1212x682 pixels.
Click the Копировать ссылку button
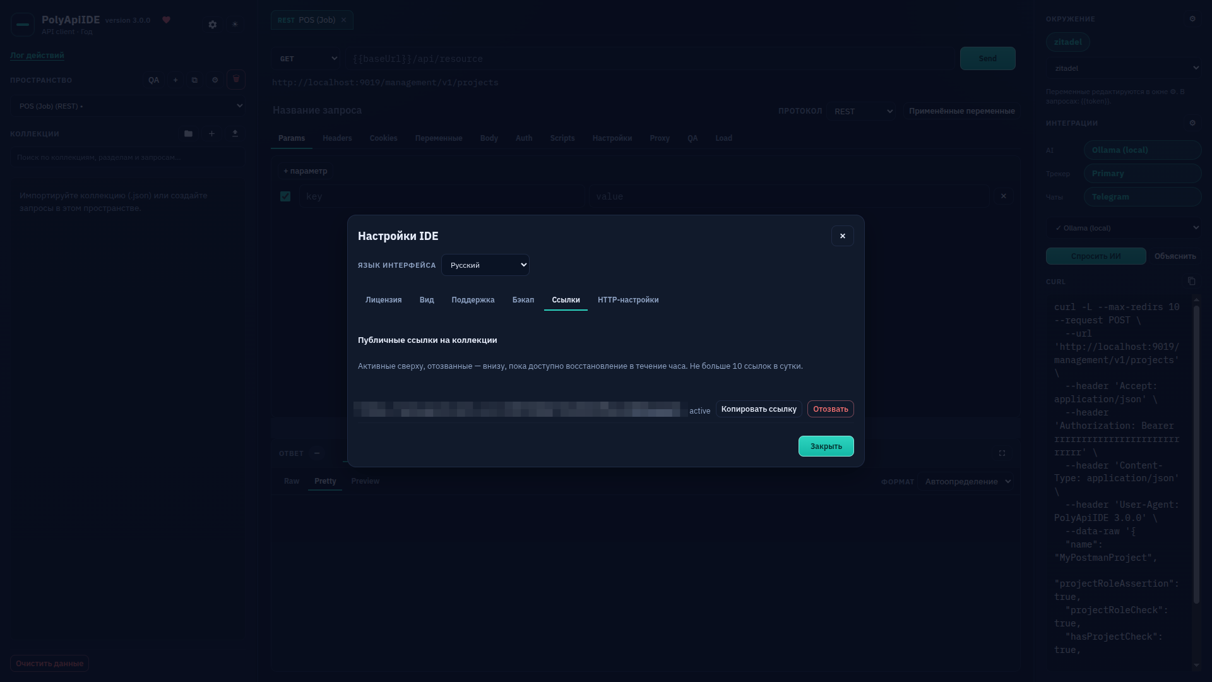click(x=759, y=409)
